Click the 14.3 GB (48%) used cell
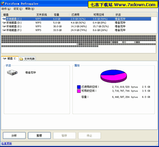Screen dimensions: 159x147 79,26
